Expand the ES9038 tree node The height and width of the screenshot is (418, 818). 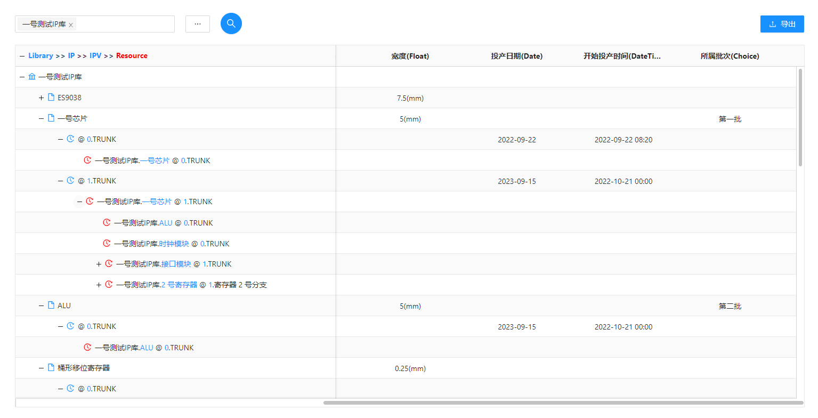click(41, 98)
